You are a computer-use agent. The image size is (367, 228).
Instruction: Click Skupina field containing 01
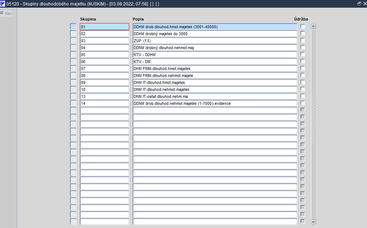tap(105, 27)
